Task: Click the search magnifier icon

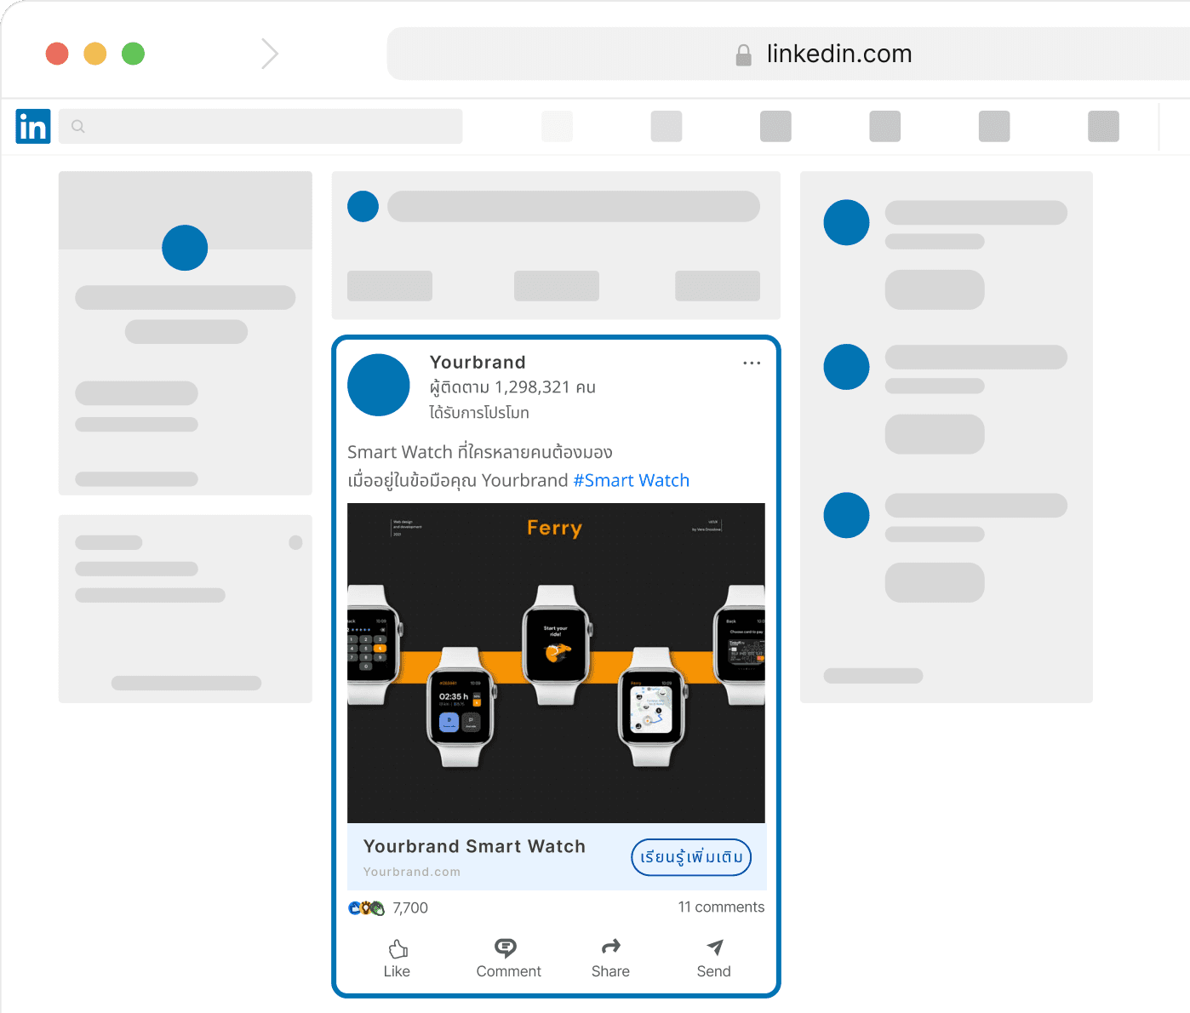Action: pyautogui.click(x=78, y=127)
